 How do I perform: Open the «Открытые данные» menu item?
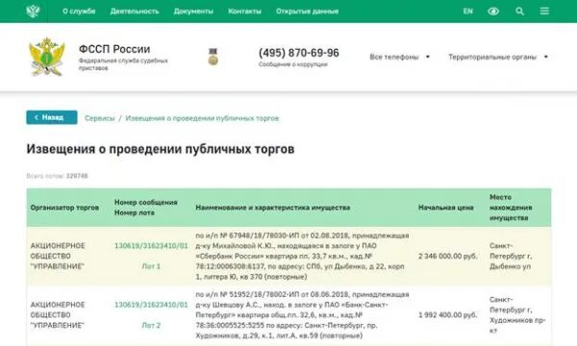308,11
